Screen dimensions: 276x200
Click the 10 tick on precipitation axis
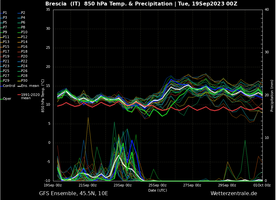[x=267, y=138]
